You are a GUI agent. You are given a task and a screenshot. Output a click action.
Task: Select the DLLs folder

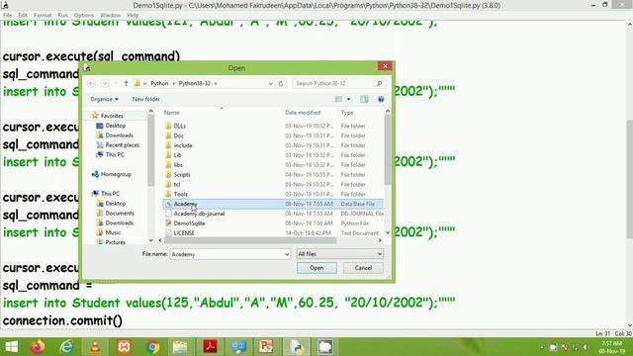tap(180, 126)
